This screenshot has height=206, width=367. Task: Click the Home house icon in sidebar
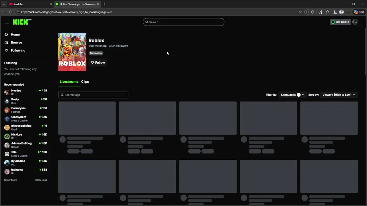click(6, 34)
